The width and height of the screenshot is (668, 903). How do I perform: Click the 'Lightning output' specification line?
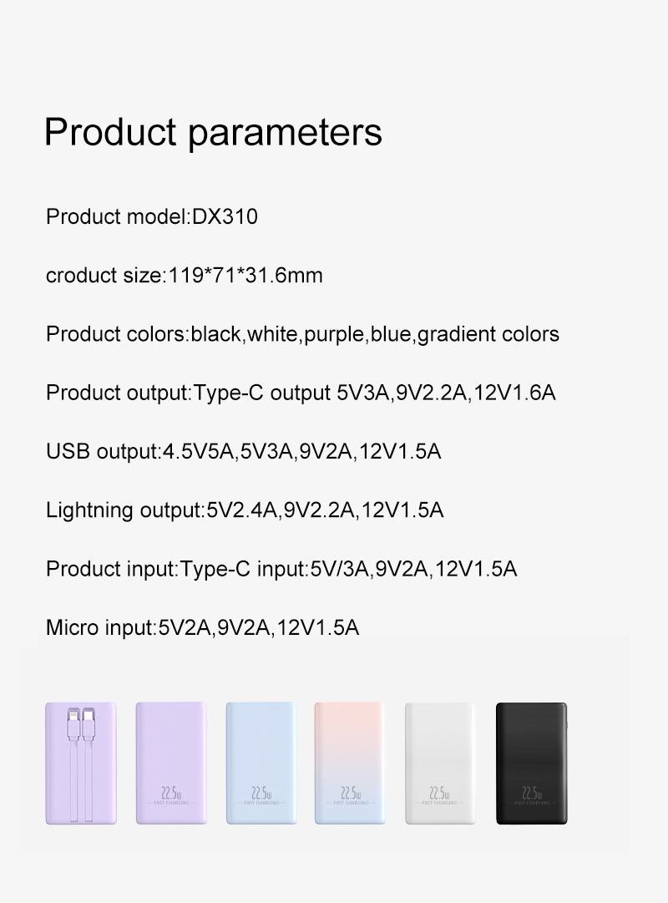click(x=245, y=510)
